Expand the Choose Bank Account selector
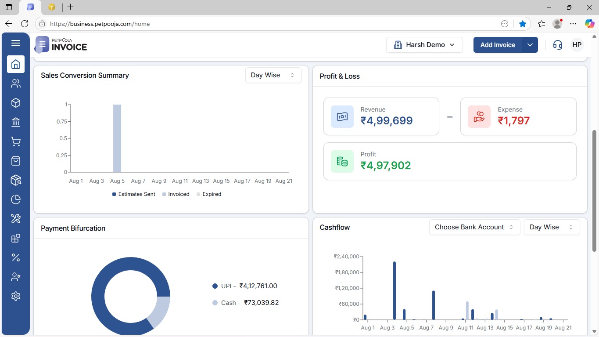Viewport: 599px width, 337px height. [474, 227]
